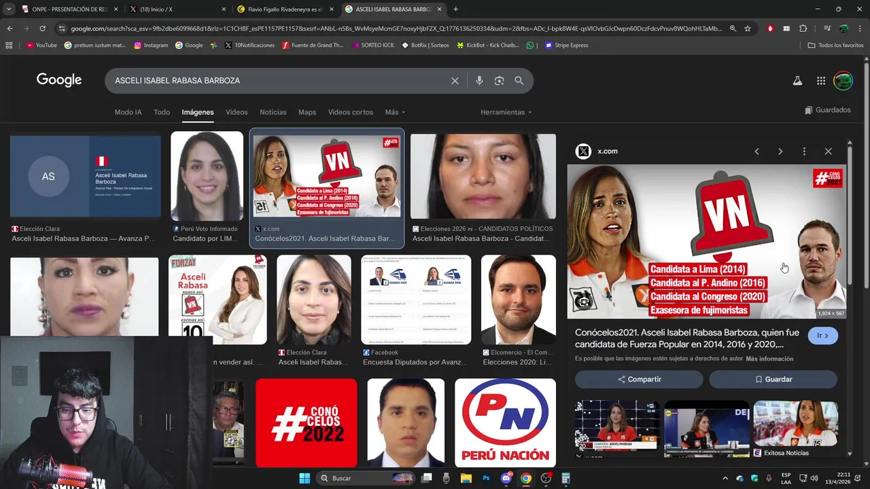Click Windows taskbar Buscar search box
This screenshot has width=870, height=489.
tap(366, 478)
